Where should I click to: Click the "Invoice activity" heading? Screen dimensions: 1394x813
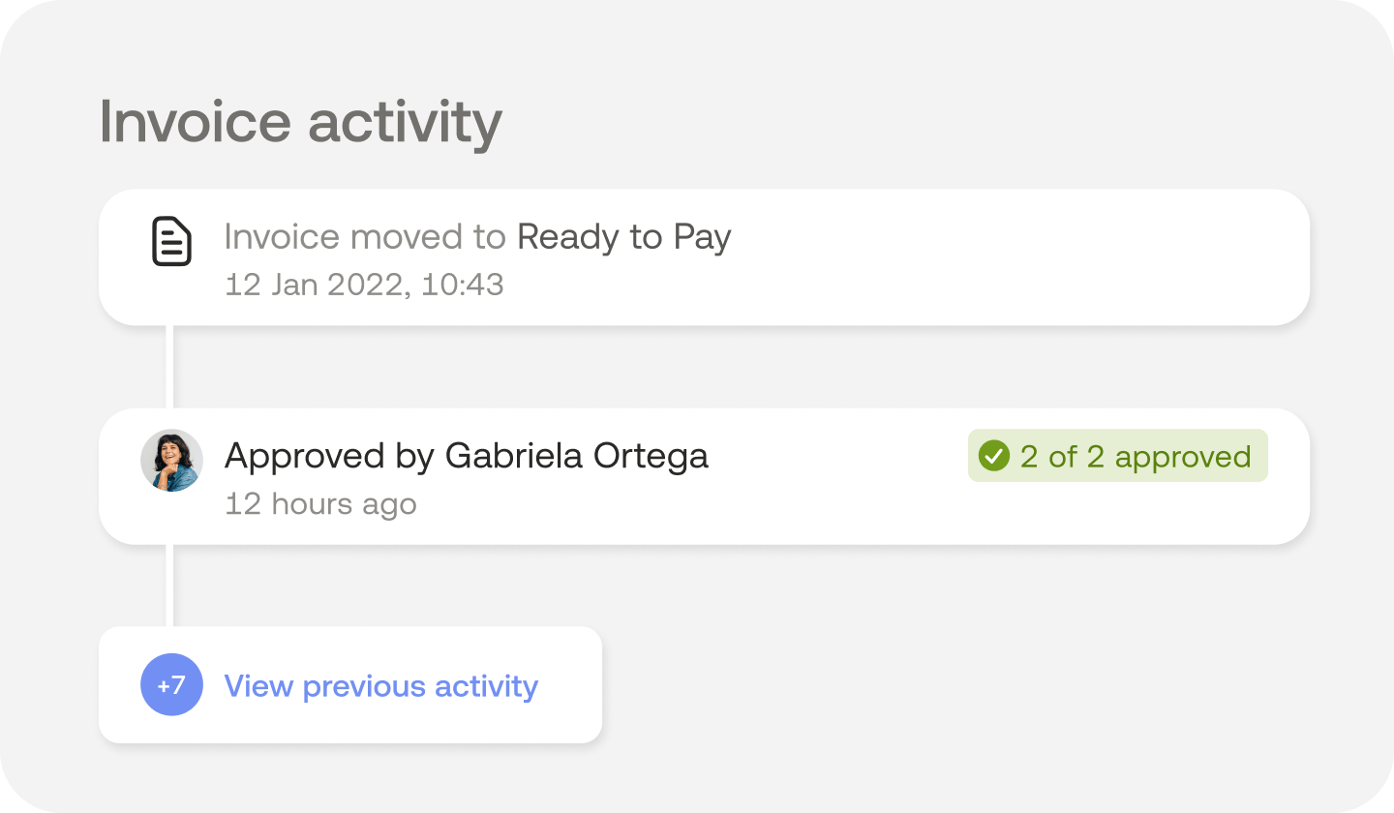click(x=300, y=123)
